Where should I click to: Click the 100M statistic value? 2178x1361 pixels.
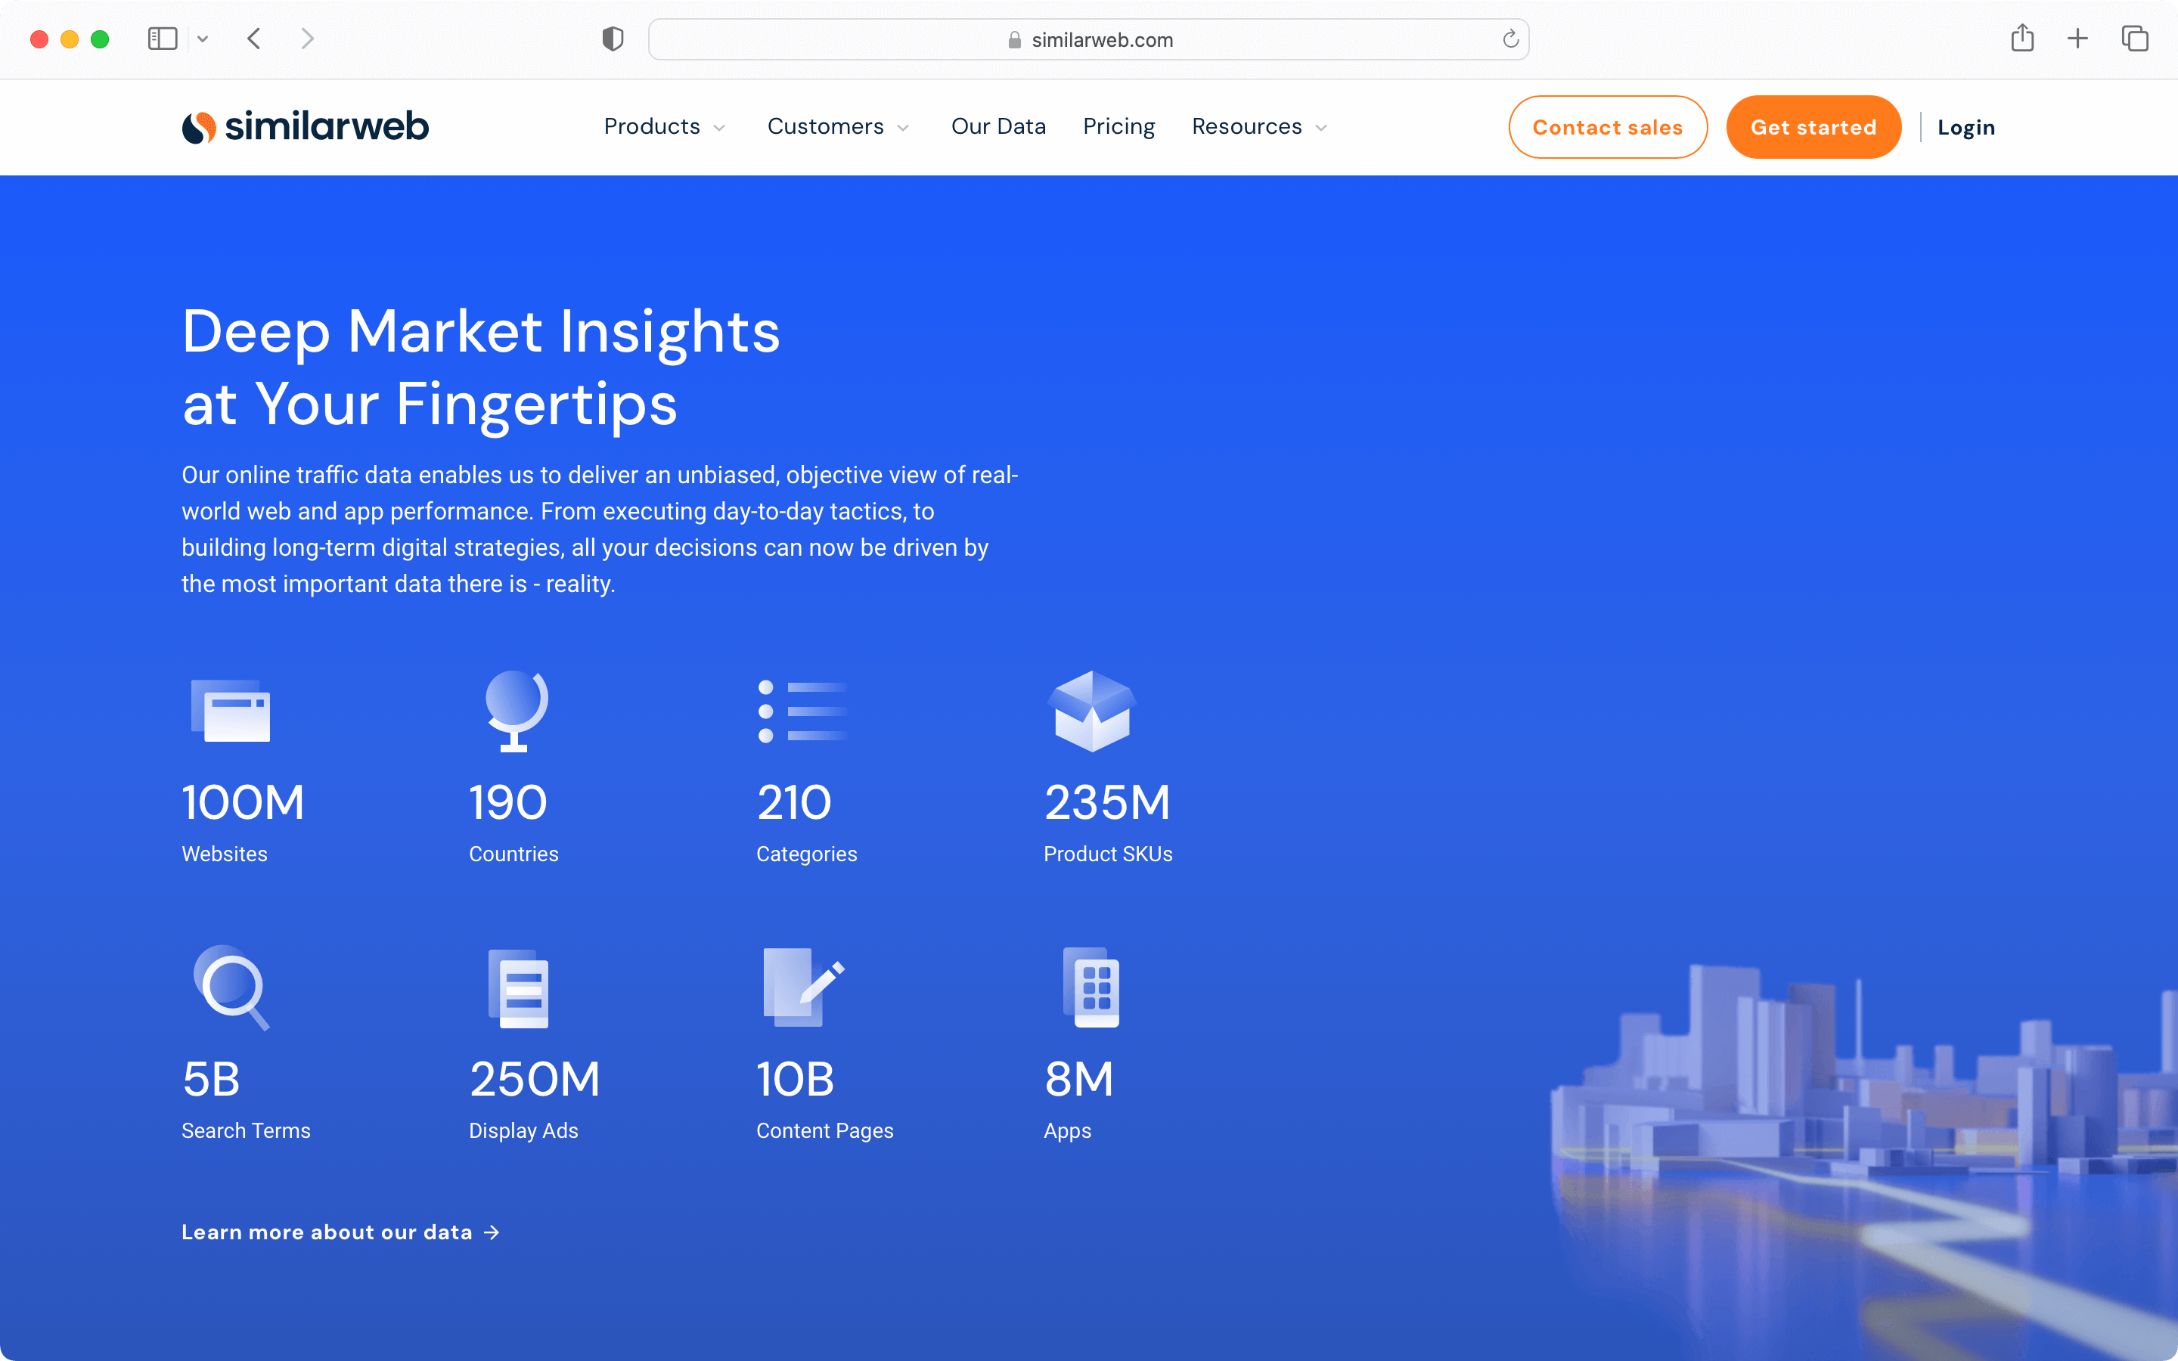243,802
